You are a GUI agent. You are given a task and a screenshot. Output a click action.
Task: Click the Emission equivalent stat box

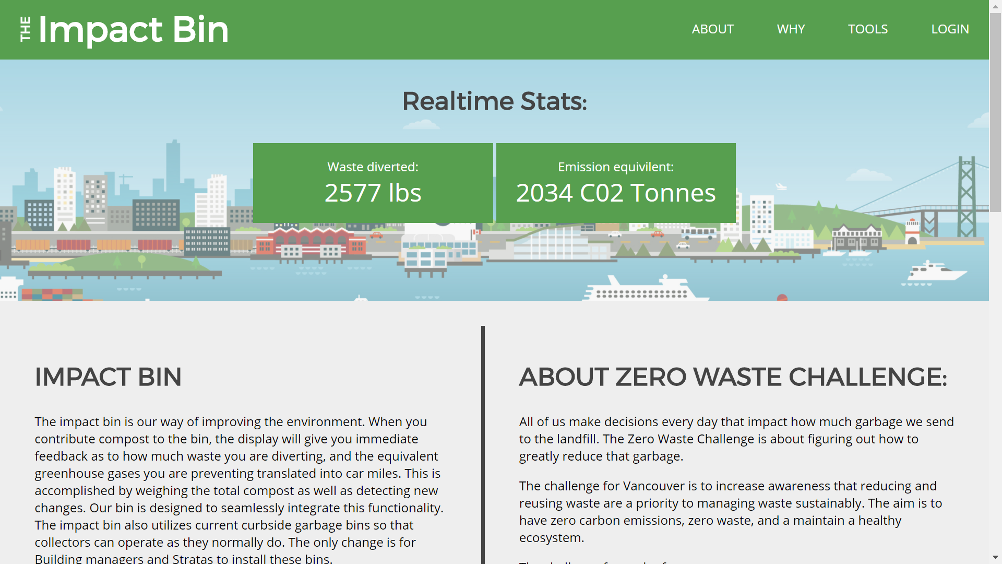616,183
